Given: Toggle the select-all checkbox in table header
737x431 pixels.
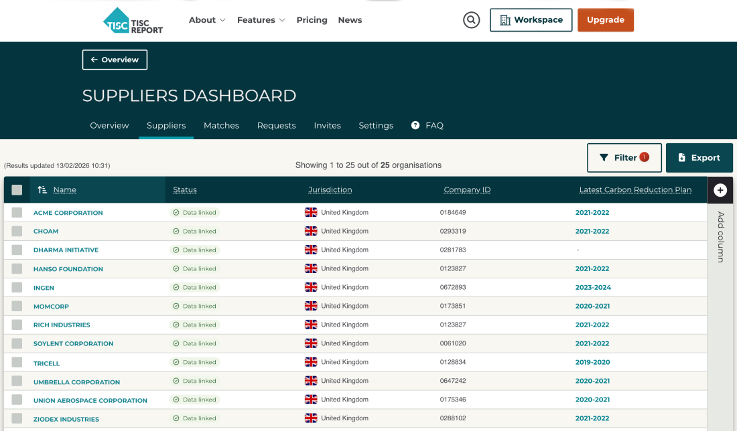Looking at the screenshot, I should click(17, 190).
